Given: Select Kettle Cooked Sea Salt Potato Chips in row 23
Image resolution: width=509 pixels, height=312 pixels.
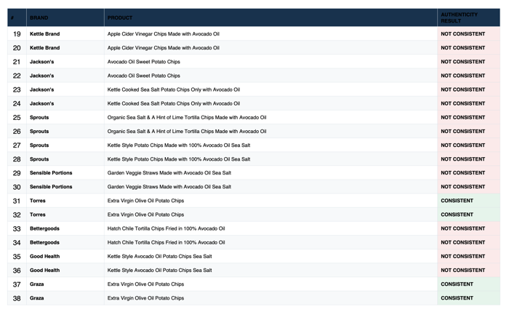Looking at the screenshot, I should (174, 90).
